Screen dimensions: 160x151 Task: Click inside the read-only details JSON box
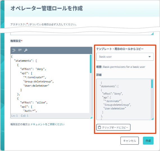pos(124,99)
